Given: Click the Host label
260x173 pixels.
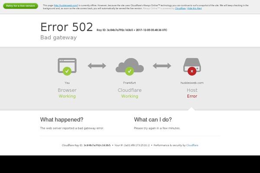Looking at the screenshot, I should (x=192, y=90).
